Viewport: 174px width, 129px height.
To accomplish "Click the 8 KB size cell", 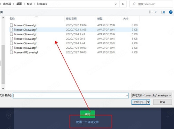I will [x=134, y=25].
